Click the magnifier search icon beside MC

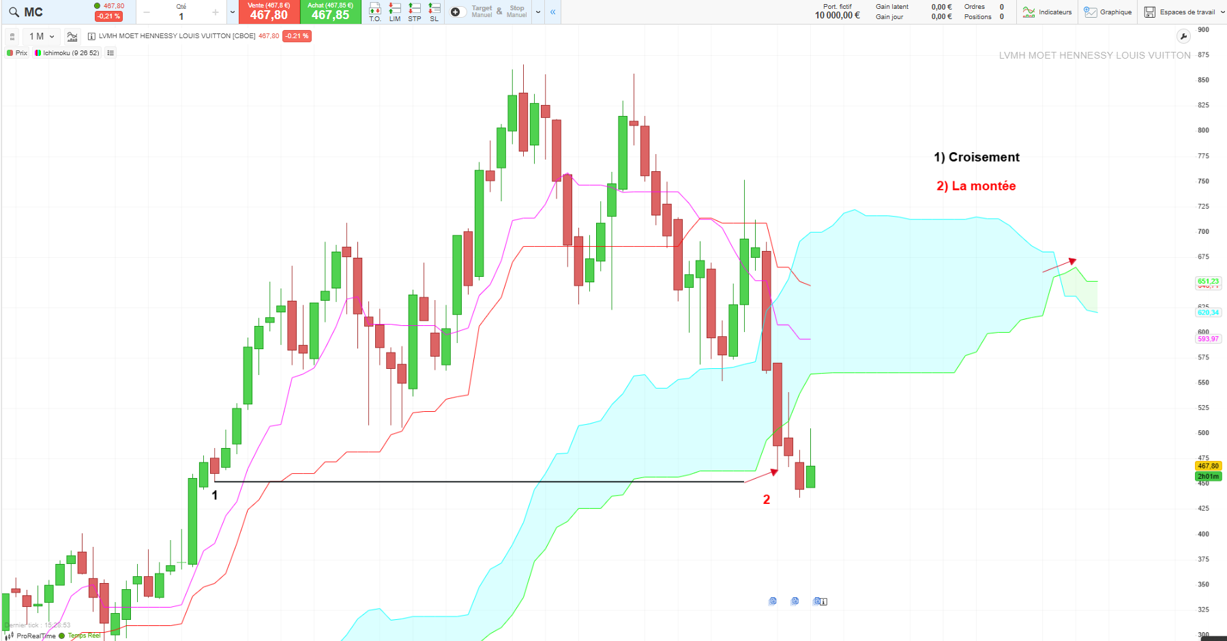pyautogui.click(x=14, y=12)
